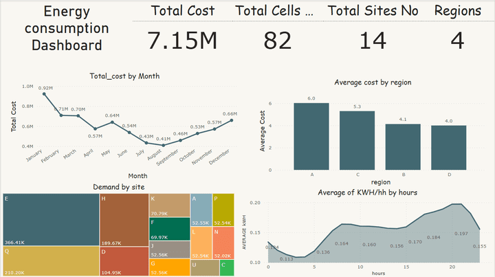Click the Total Cost 7.15M card
Viewport: 495px width, 277px height.
(x=182, y=41)
